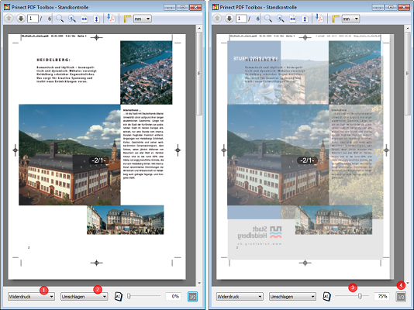Toggle the 1/2 overlay button in left window
This screenshot has width=414, height=310.
click(192, 297)
